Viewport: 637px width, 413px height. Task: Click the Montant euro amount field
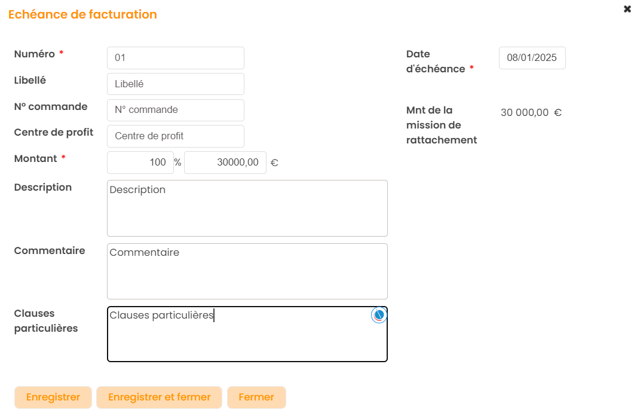[x=225, y=163]
